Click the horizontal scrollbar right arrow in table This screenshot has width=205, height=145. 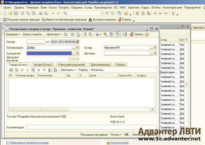[153, 109]
